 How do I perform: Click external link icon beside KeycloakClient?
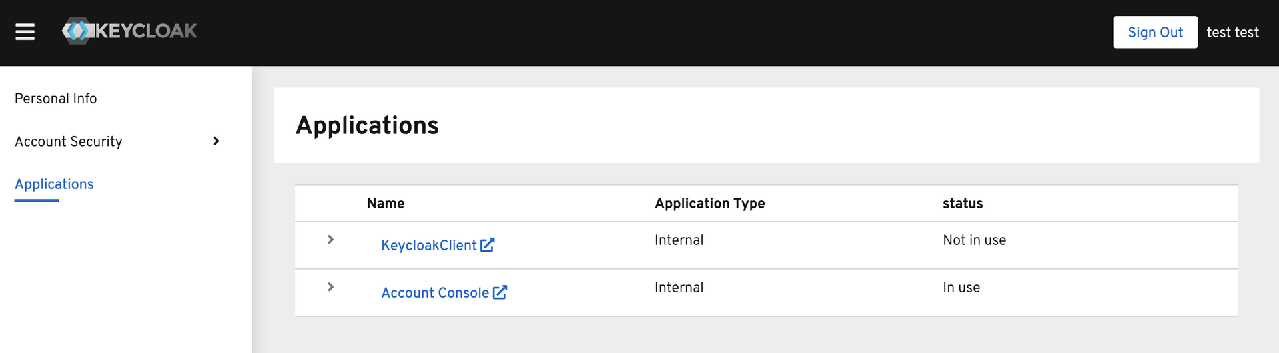(x=488, y=245)
